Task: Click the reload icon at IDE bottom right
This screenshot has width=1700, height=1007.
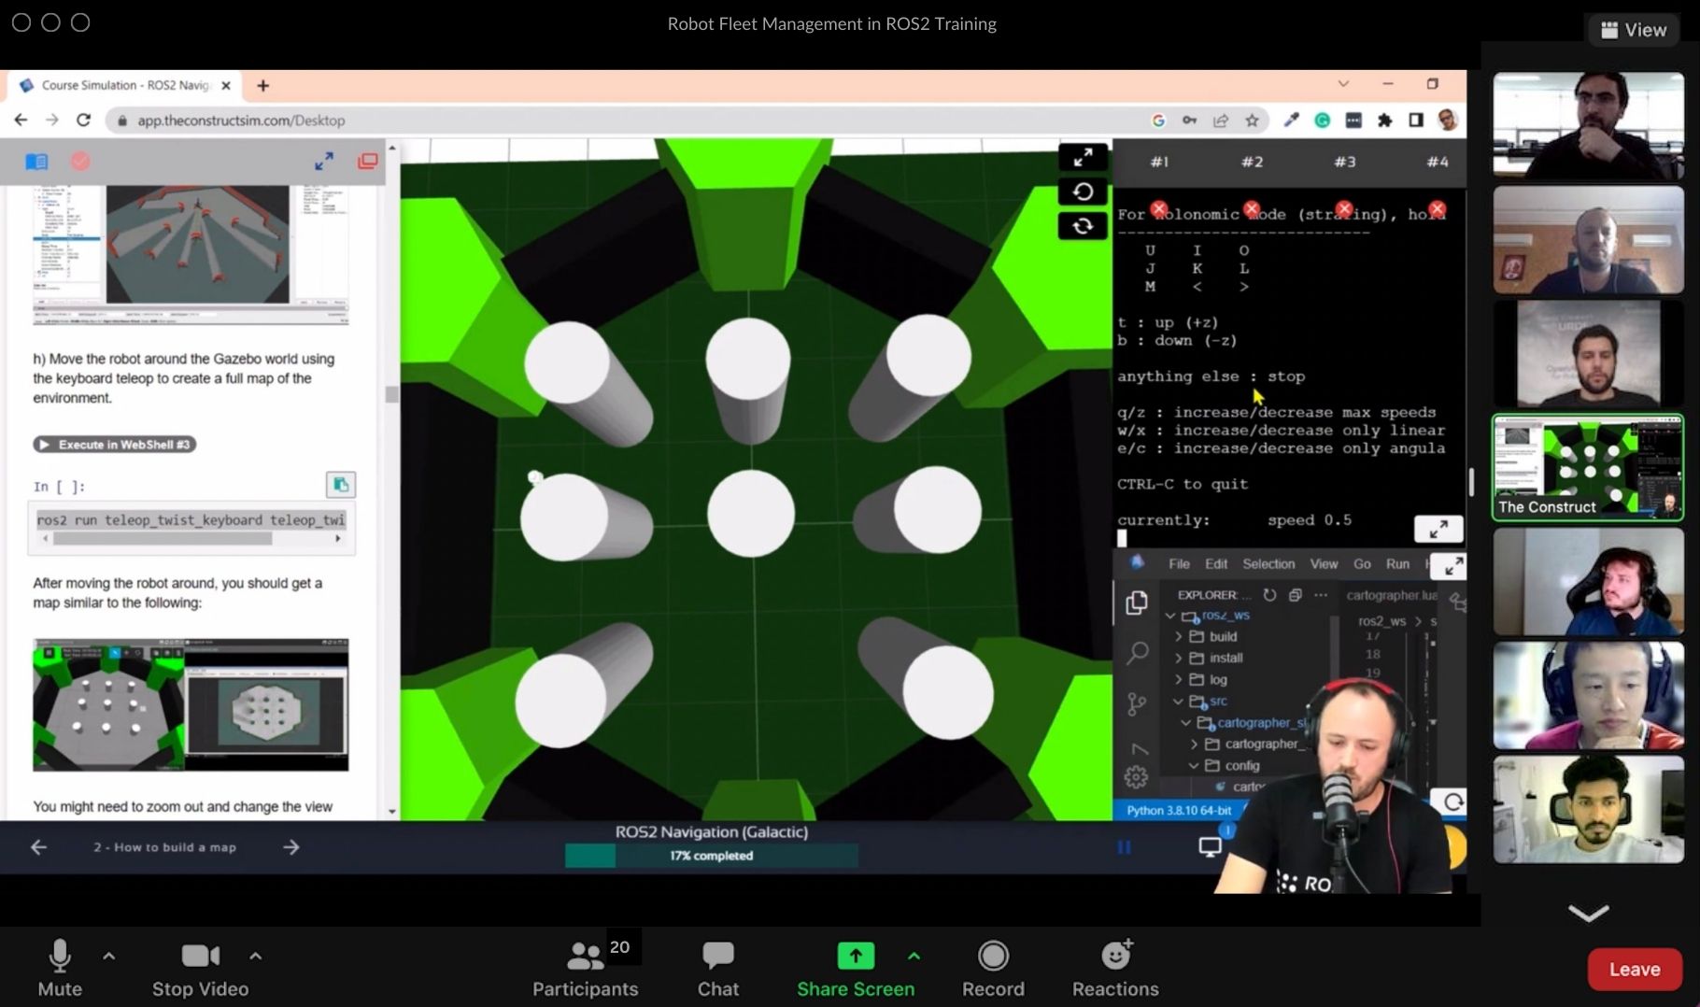Action: click(1452, 801)
